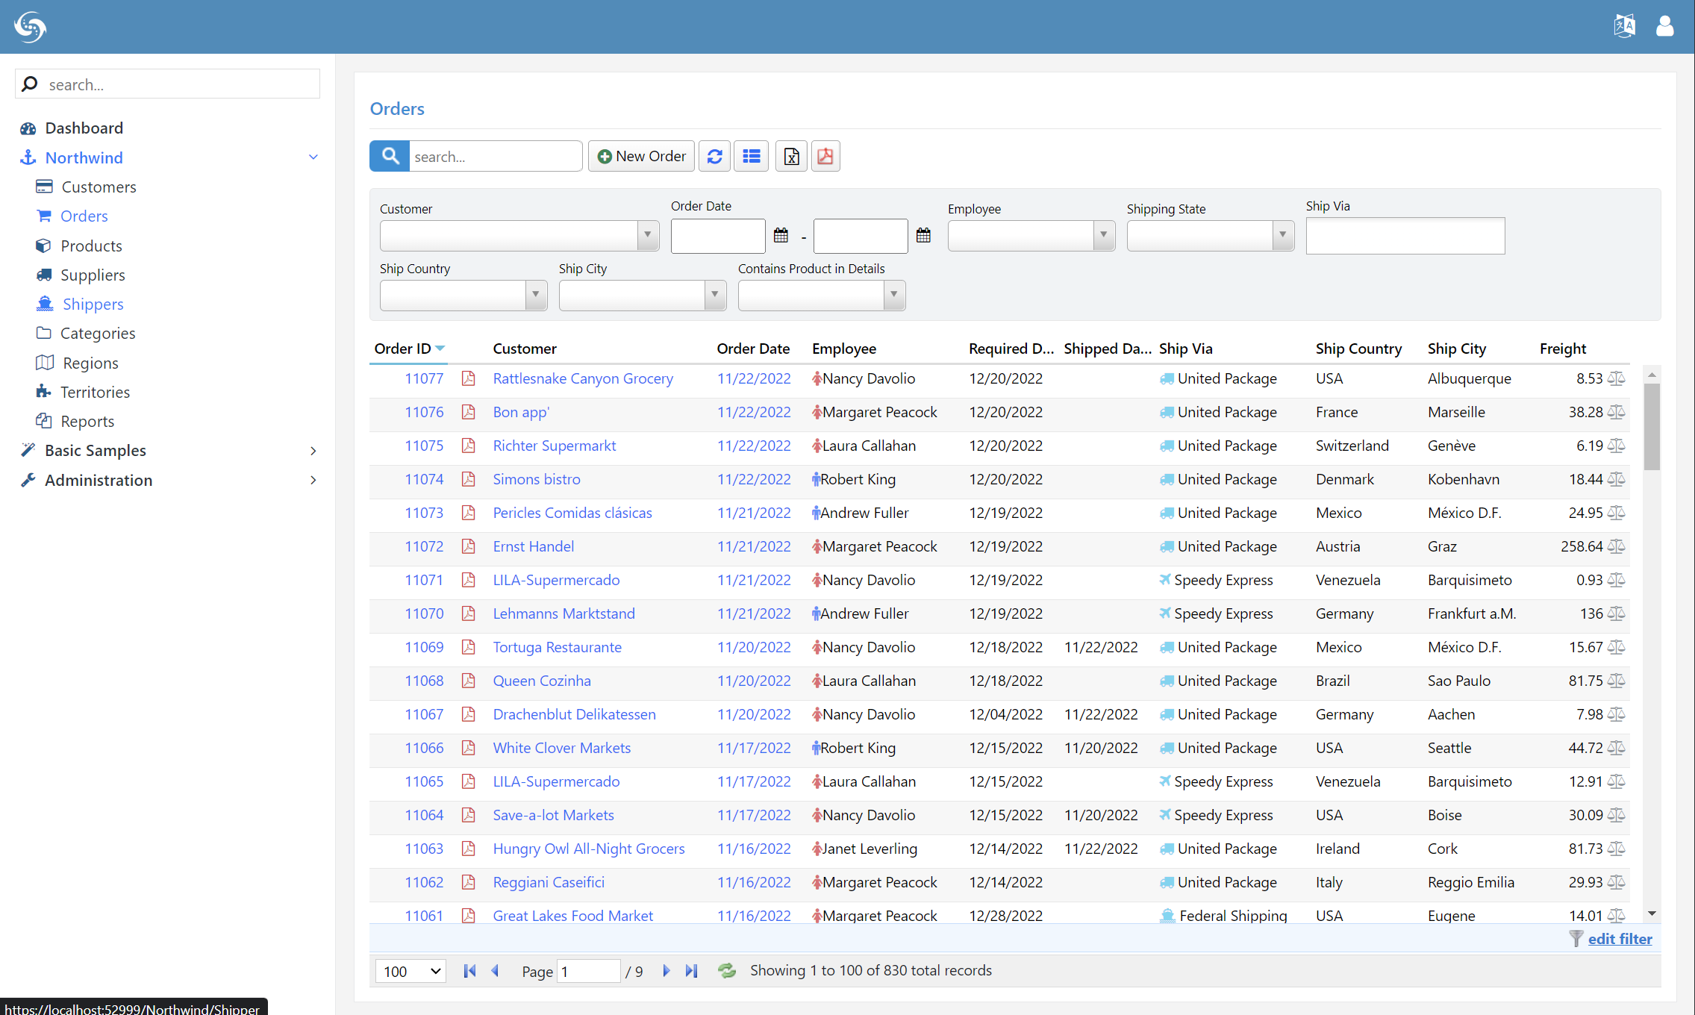Open the Order Date start calendar picker
The image size is (1695, 1015).
tap(781, 236)
